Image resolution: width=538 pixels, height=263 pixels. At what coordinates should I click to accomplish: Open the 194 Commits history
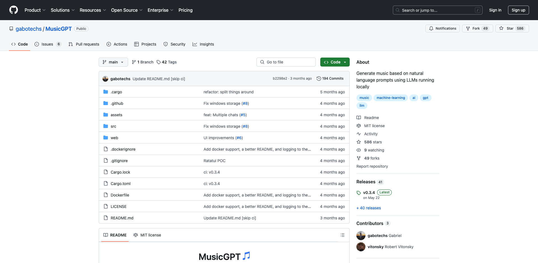(x=330, y=79)
